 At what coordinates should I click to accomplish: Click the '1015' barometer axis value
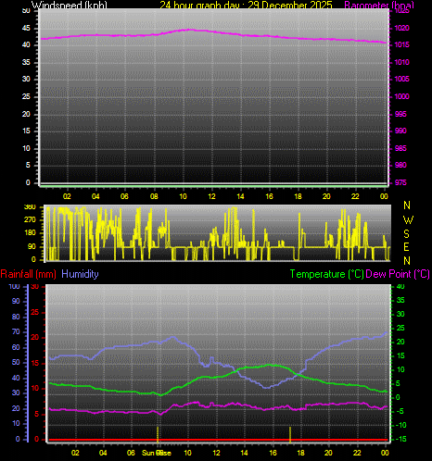point(402,45)
